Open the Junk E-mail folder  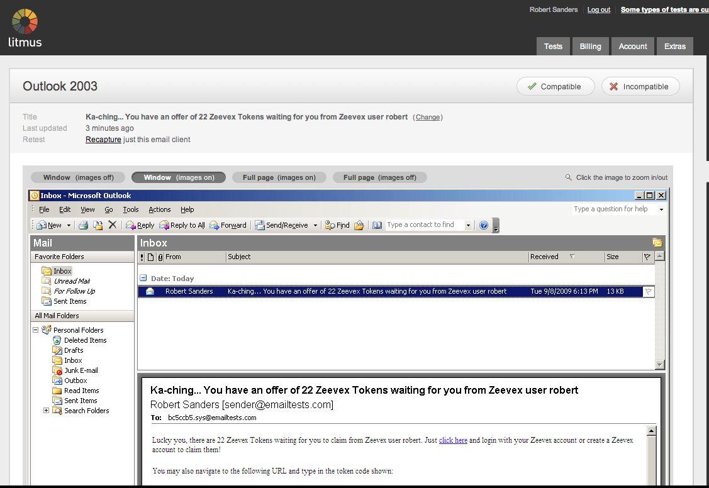pos(75,370)
